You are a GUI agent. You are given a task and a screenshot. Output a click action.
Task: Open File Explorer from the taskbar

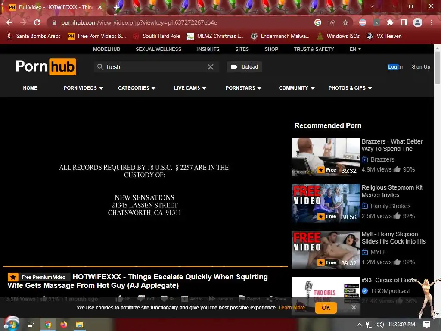point(80,325)
